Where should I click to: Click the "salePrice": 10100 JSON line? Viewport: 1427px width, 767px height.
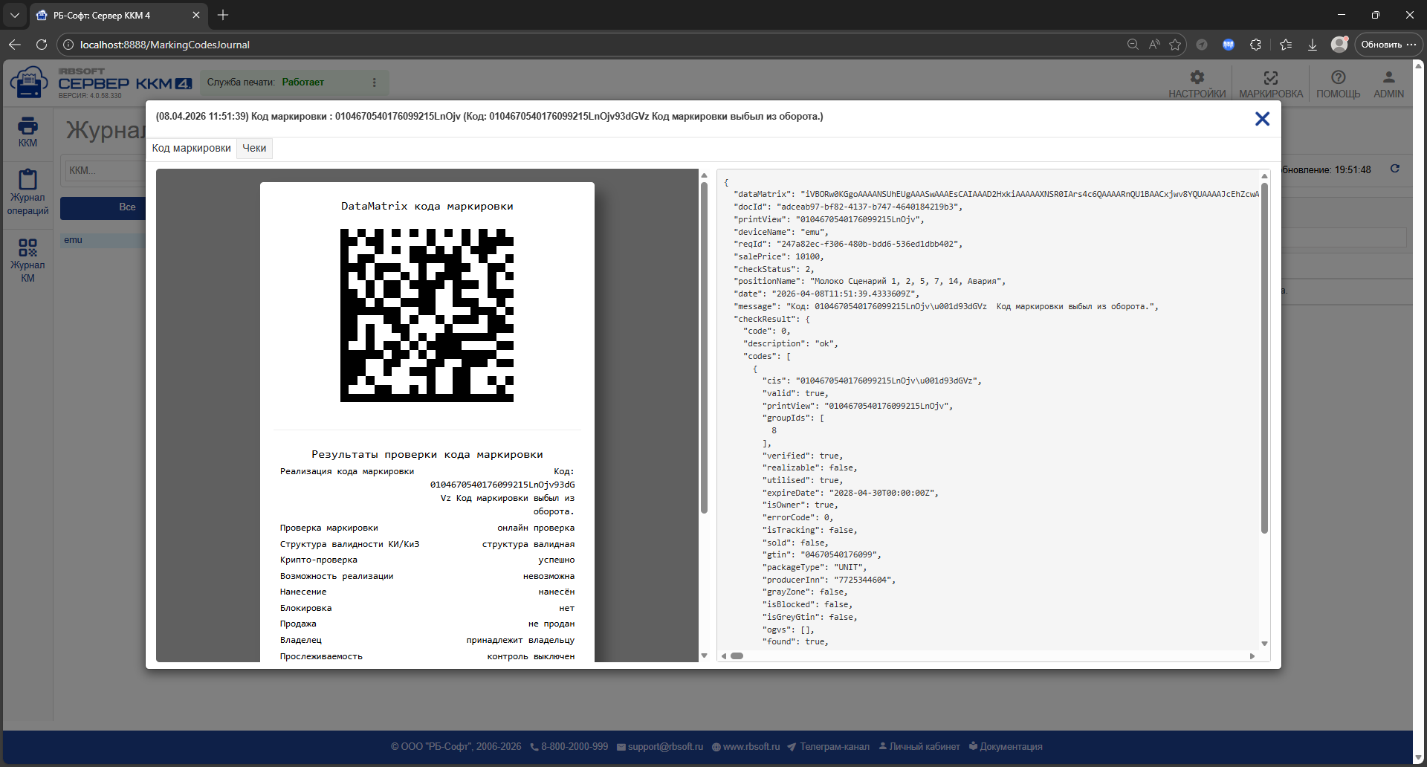(x=779, y=256)
